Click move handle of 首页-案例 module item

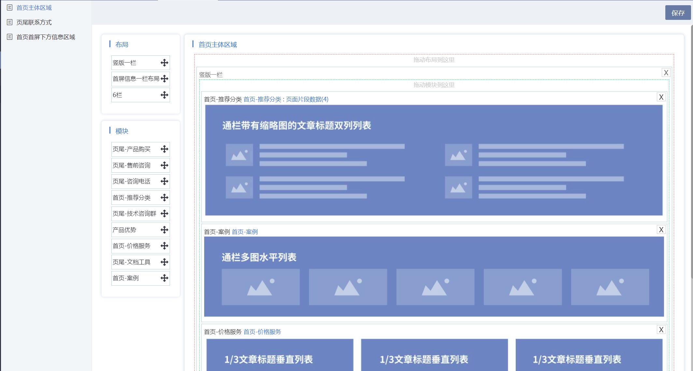click(x=164, y=278)
